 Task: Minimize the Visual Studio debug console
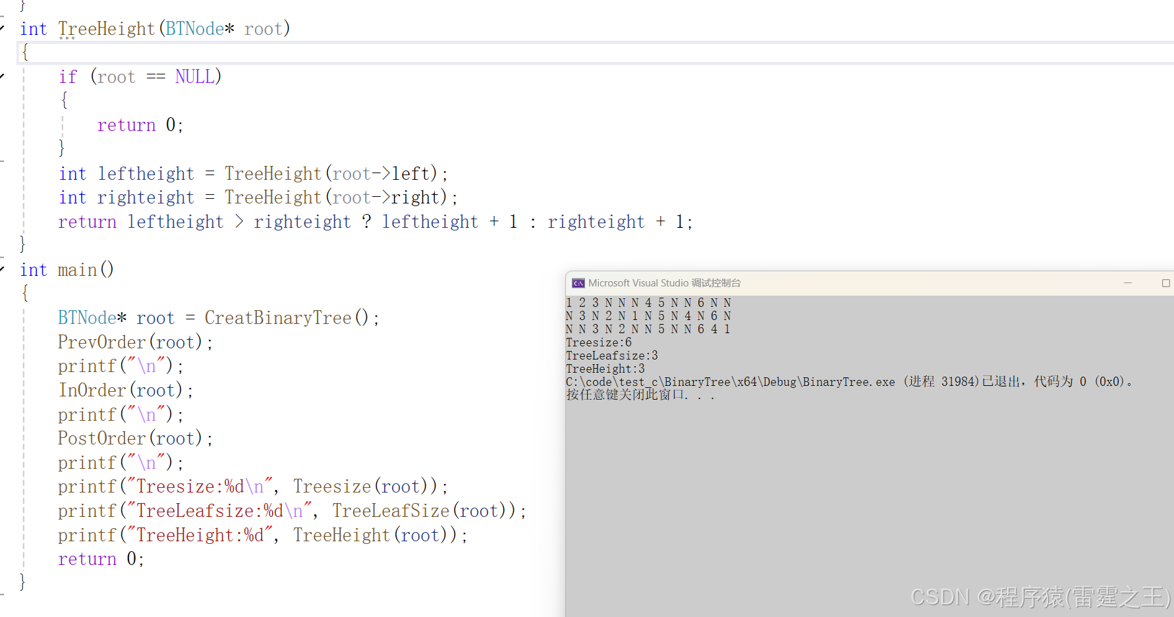(x=1128, y=283)
